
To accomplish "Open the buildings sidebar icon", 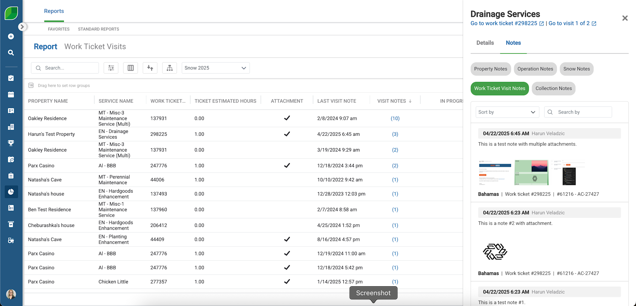I will [11, 127].
